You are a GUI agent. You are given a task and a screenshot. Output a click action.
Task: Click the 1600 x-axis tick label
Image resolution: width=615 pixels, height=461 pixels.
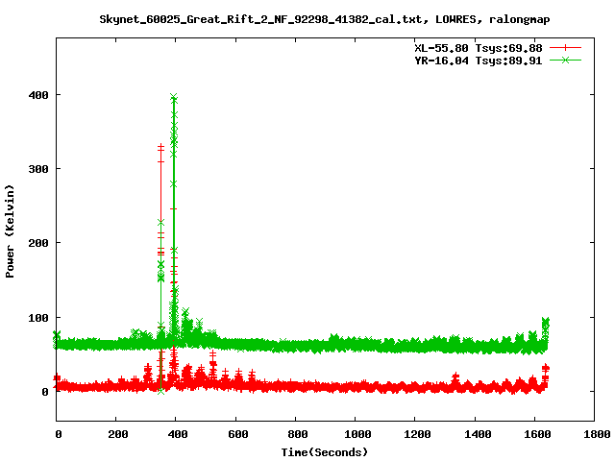tap(537, 434)
